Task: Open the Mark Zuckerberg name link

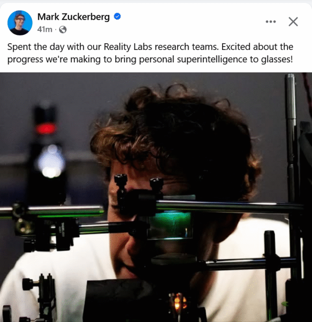Action: 73,17
